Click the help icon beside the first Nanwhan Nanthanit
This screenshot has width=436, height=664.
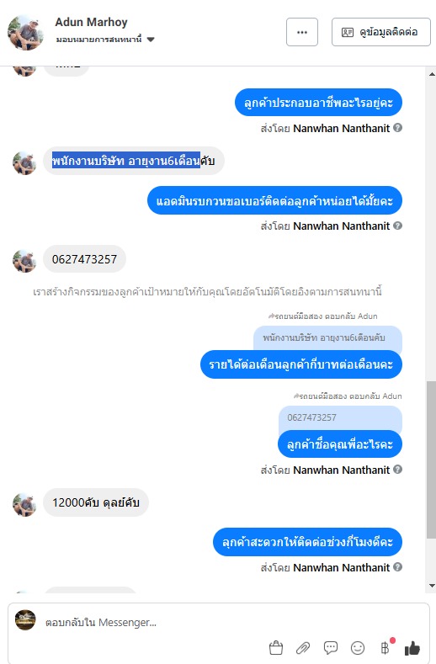click(397, 127)
